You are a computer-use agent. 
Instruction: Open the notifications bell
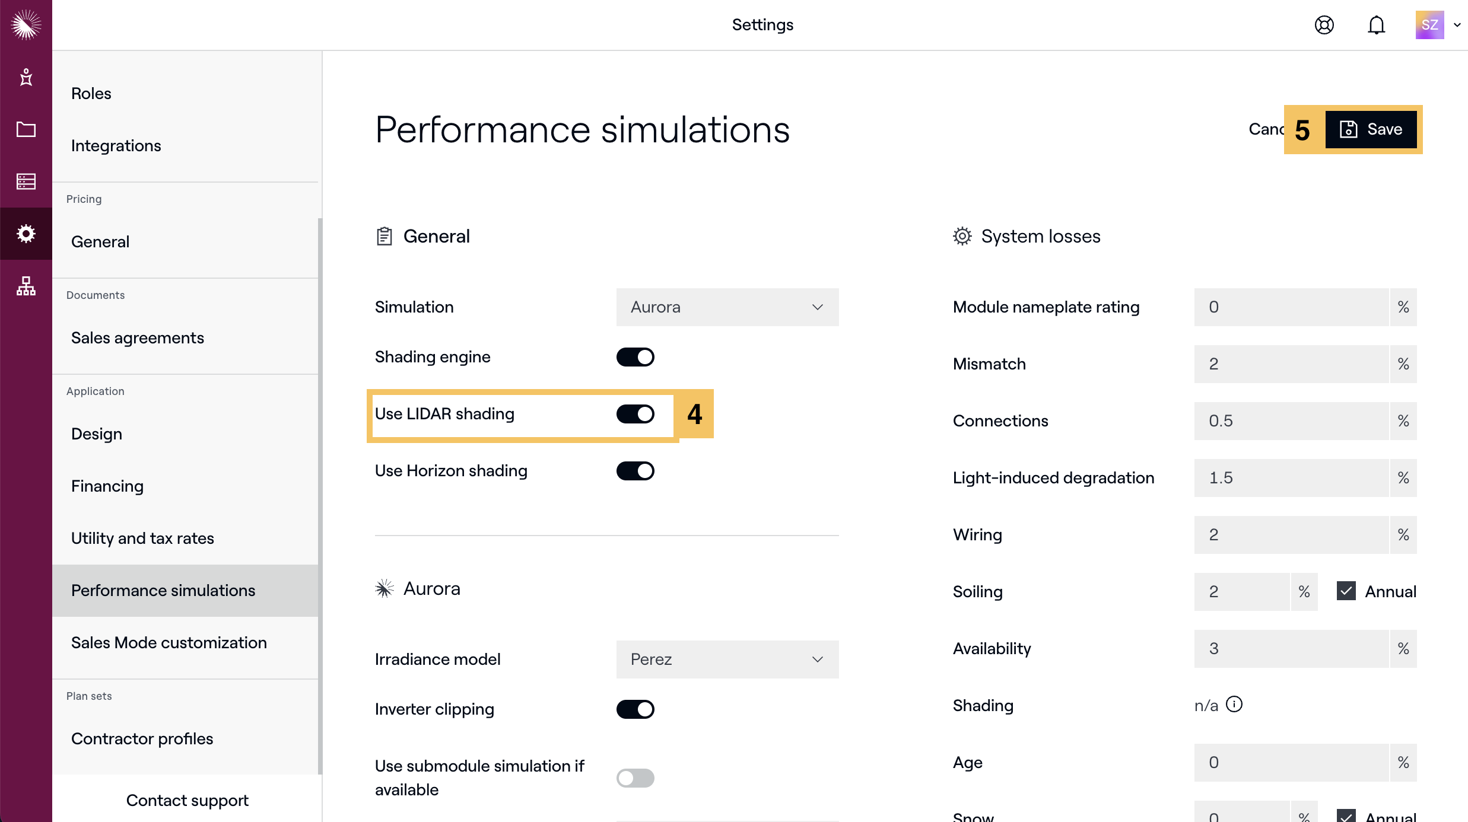tap(1376, 25)
